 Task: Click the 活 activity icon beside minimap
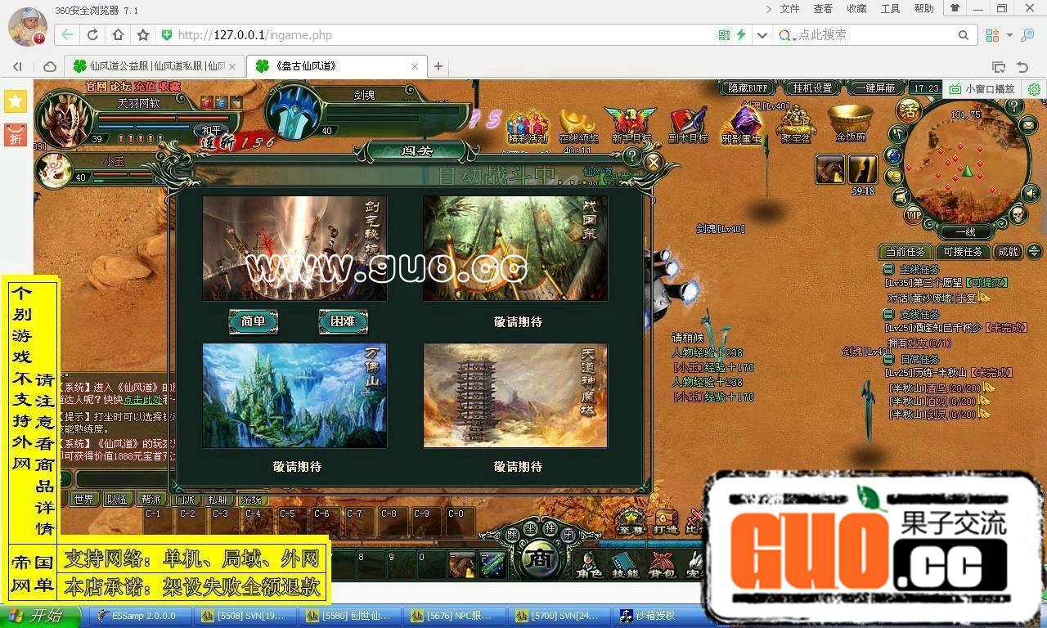pyautogui.click(x=908, y=110)
